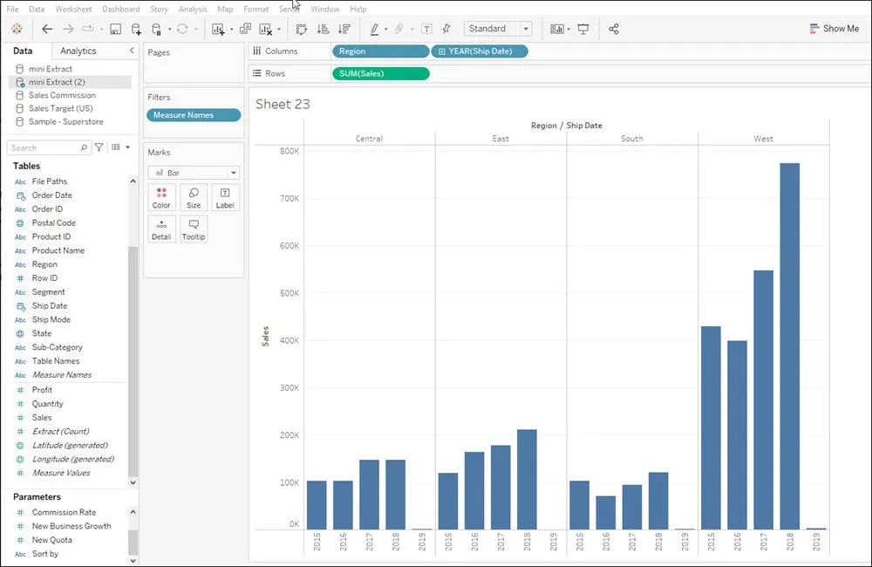
Task: Open the Label mark card
Action: click(225, 197)
